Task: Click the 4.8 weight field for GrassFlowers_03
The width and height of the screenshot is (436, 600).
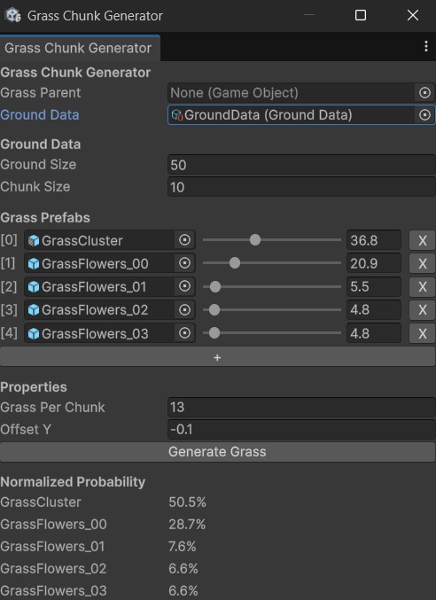Action: point(374,333)
